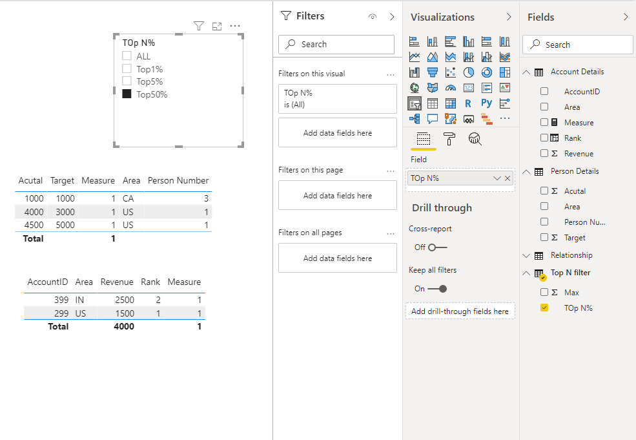Collapse the Visualizations pane
Screen dimensions: 636x440
click(x=509, y=17)
